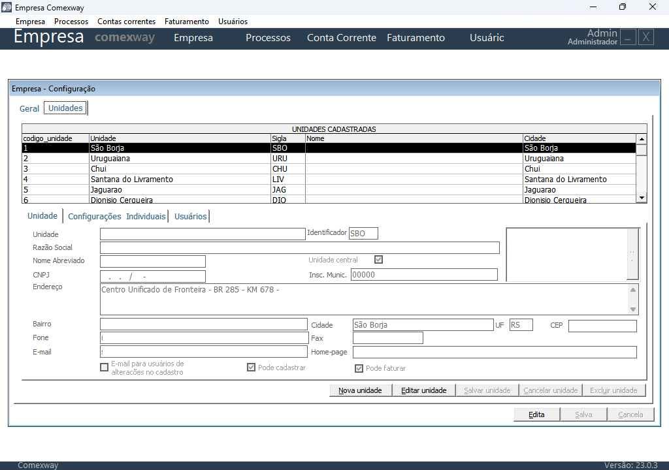The width and height of the screenshot is (669, 470).
Task: Open the Faturamento menu in menu bar
Action: click(x=187, y=22)
